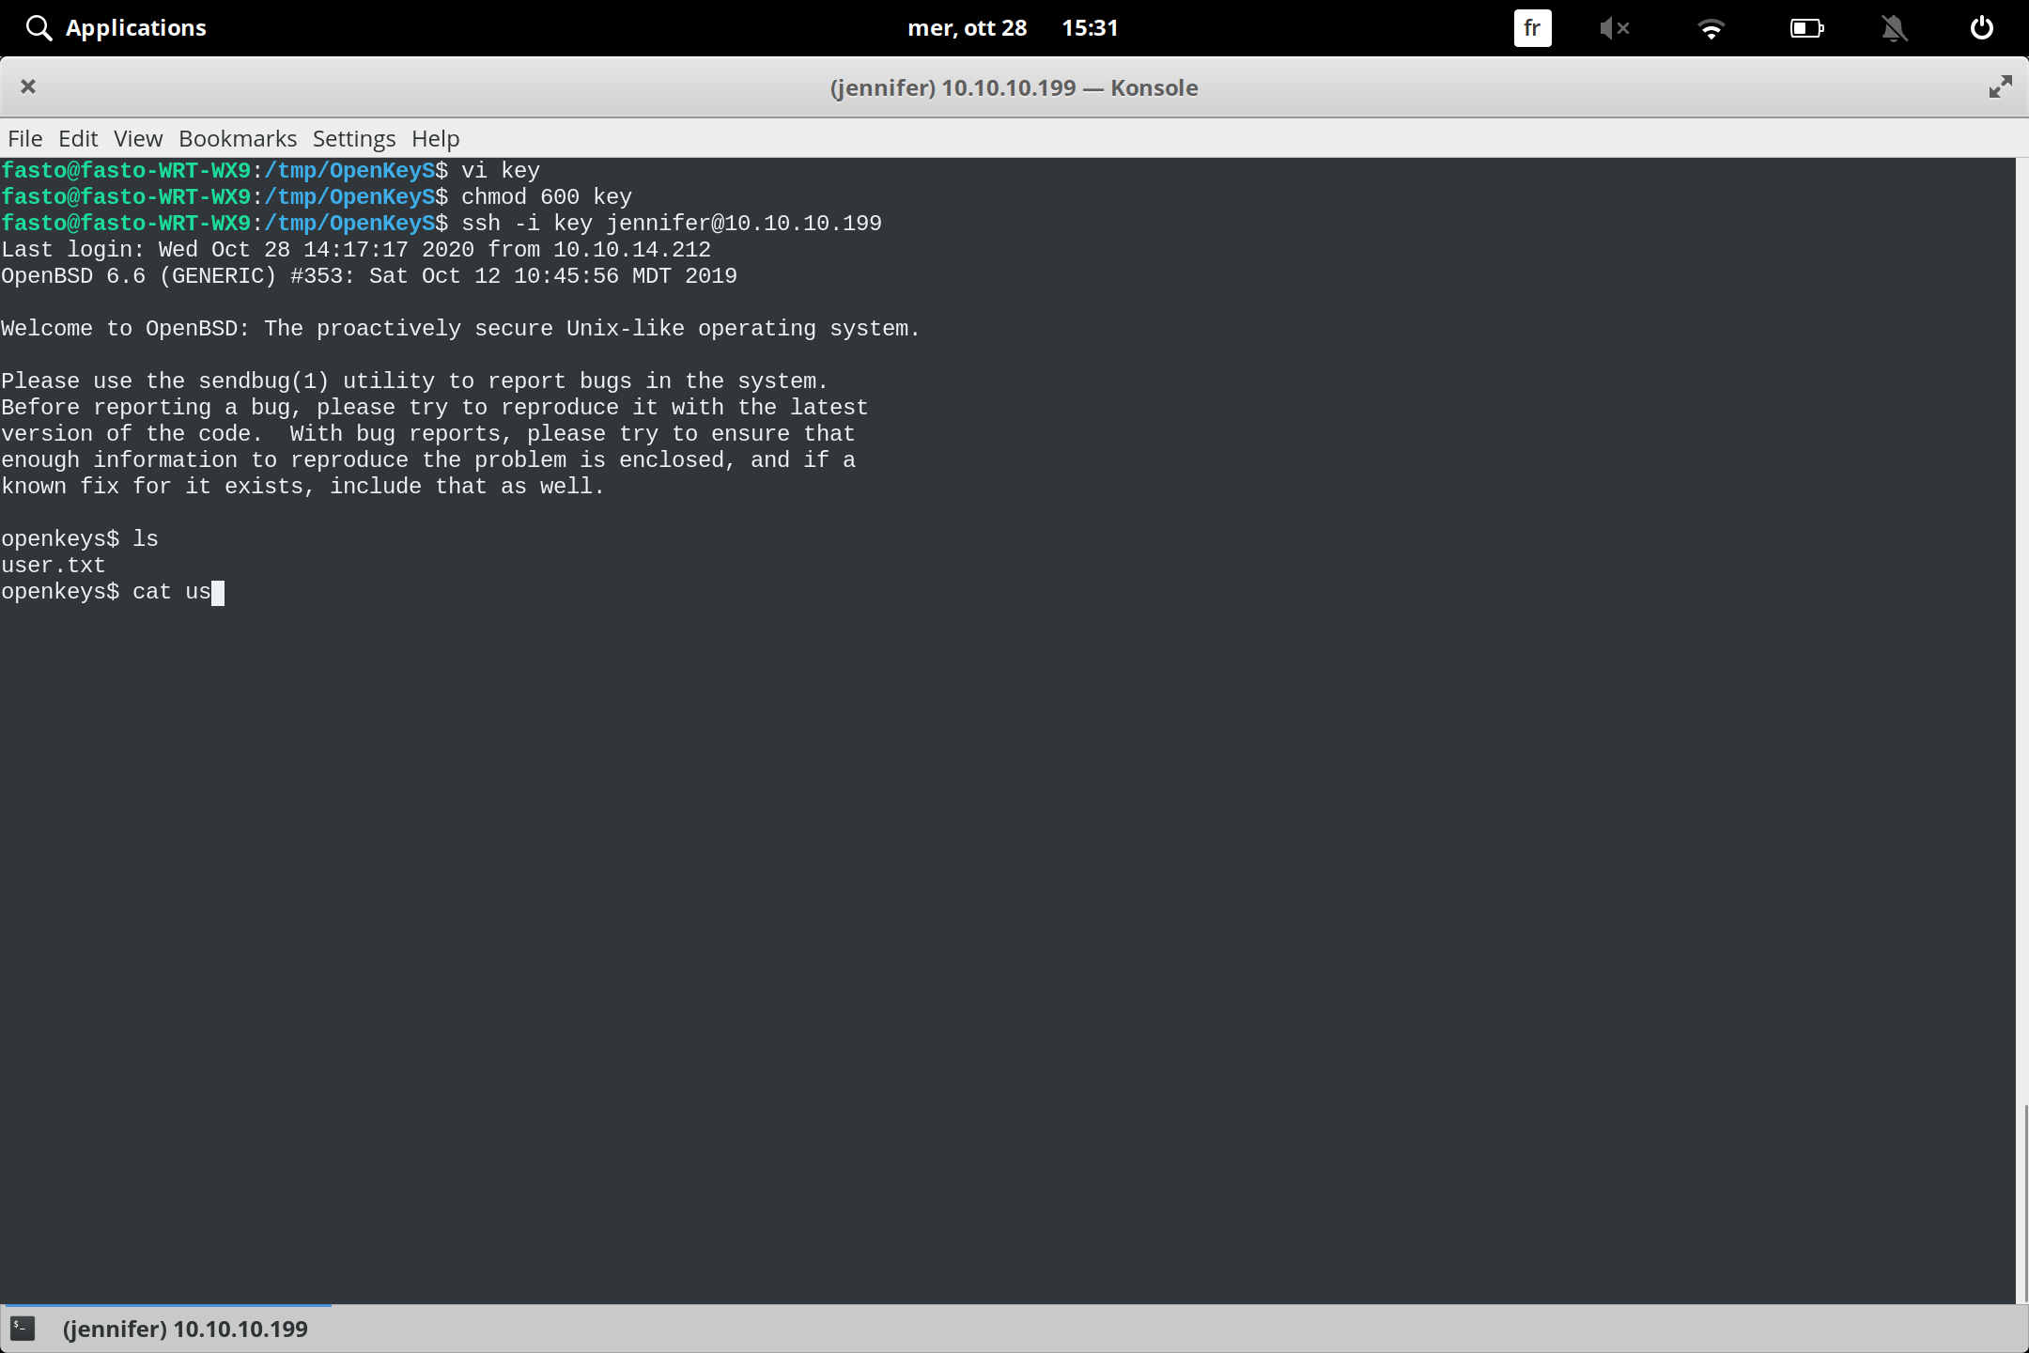2029x1353 pixels.
Task: Open the Bookmarks menu
Action: tap(237, 138)
